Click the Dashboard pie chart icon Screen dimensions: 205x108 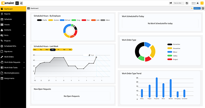[2, 9]
